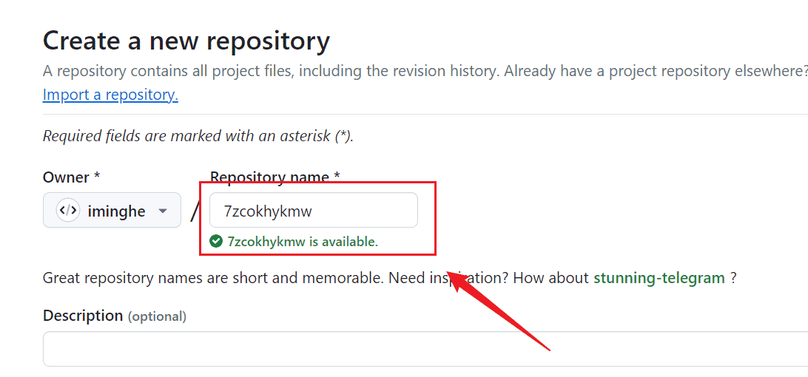The width and height of the screenshot is (808, 377).
Task: Click the iminghe owner avatar icon
Action: coord(67,211)
